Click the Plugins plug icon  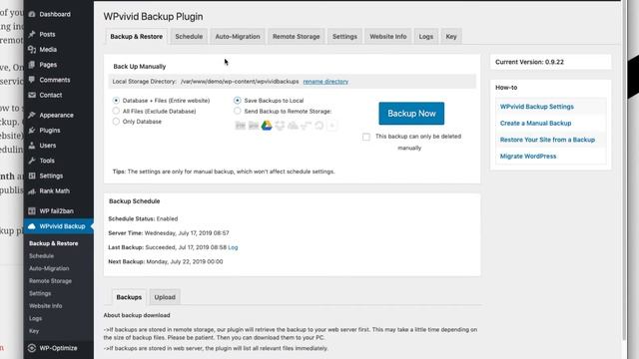coord(32,131)
